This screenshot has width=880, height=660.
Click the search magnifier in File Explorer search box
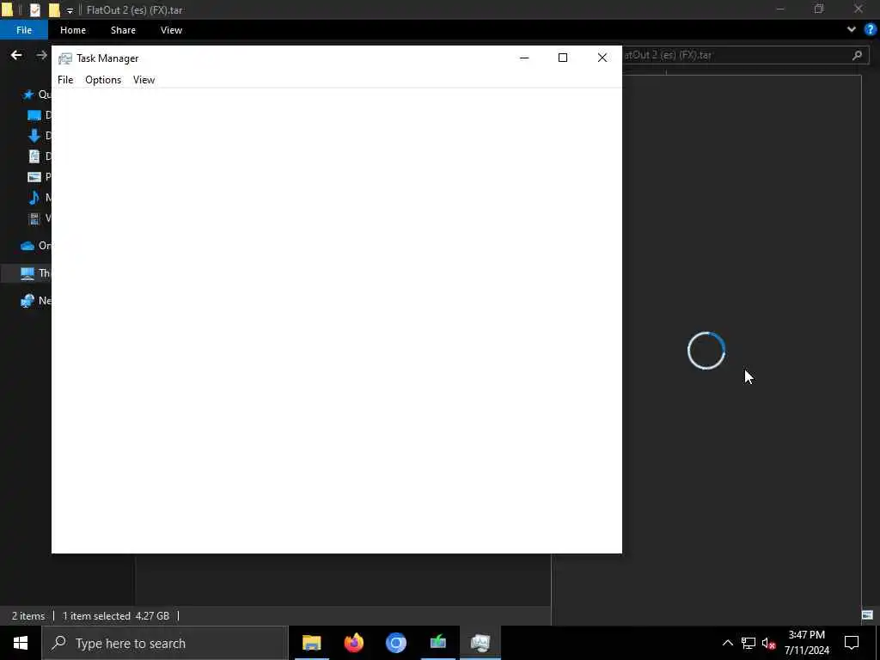coord(857,55)
